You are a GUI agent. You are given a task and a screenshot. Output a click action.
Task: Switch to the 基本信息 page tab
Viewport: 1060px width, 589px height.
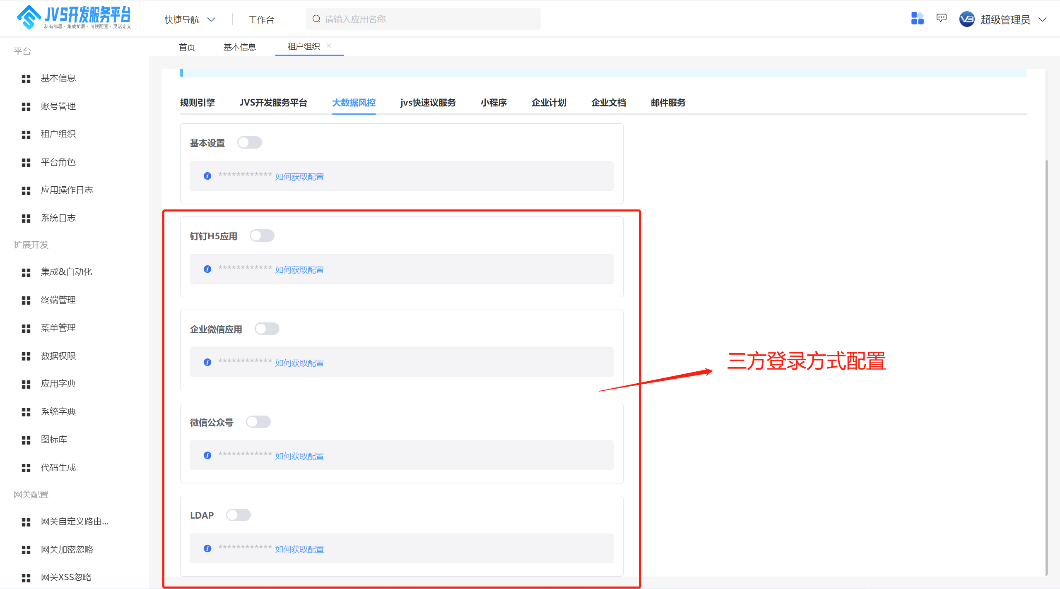pos(240,47)
